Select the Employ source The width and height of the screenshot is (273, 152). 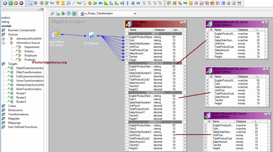point(29,51)
